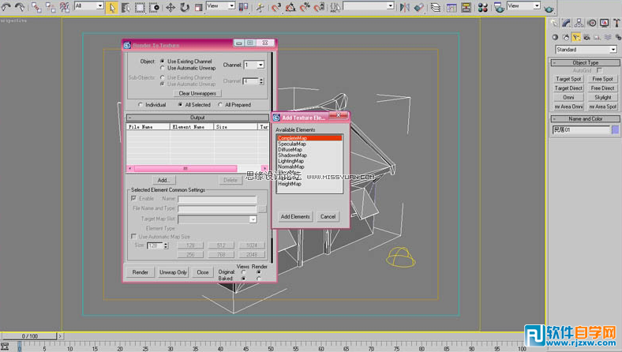The image size is (622, 352).
Task: Choose Use Automatic Unwrap for Object
Action: pos(163,68)
